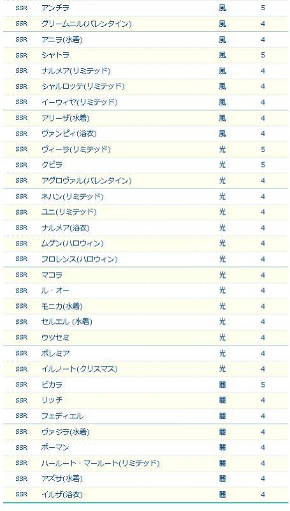The height and width of the screenshot is (511, 290).
Task: Click the SSR rarity label beside リッチ
Action: coord(22,400)
